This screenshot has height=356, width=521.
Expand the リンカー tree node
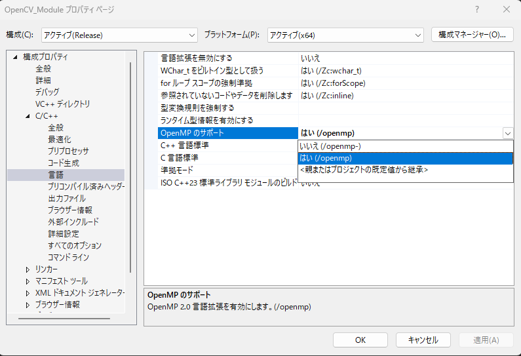click(x=28, y=269)
